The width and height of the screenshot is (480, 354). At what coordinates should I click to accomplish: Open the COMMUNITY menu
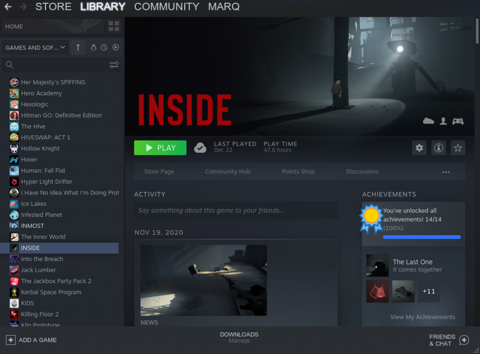tap(167, 7)
